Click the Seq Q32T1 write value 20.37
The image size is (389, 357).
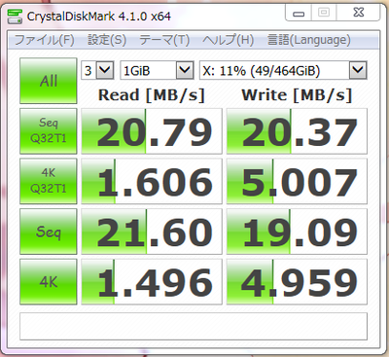click(297, 131)
